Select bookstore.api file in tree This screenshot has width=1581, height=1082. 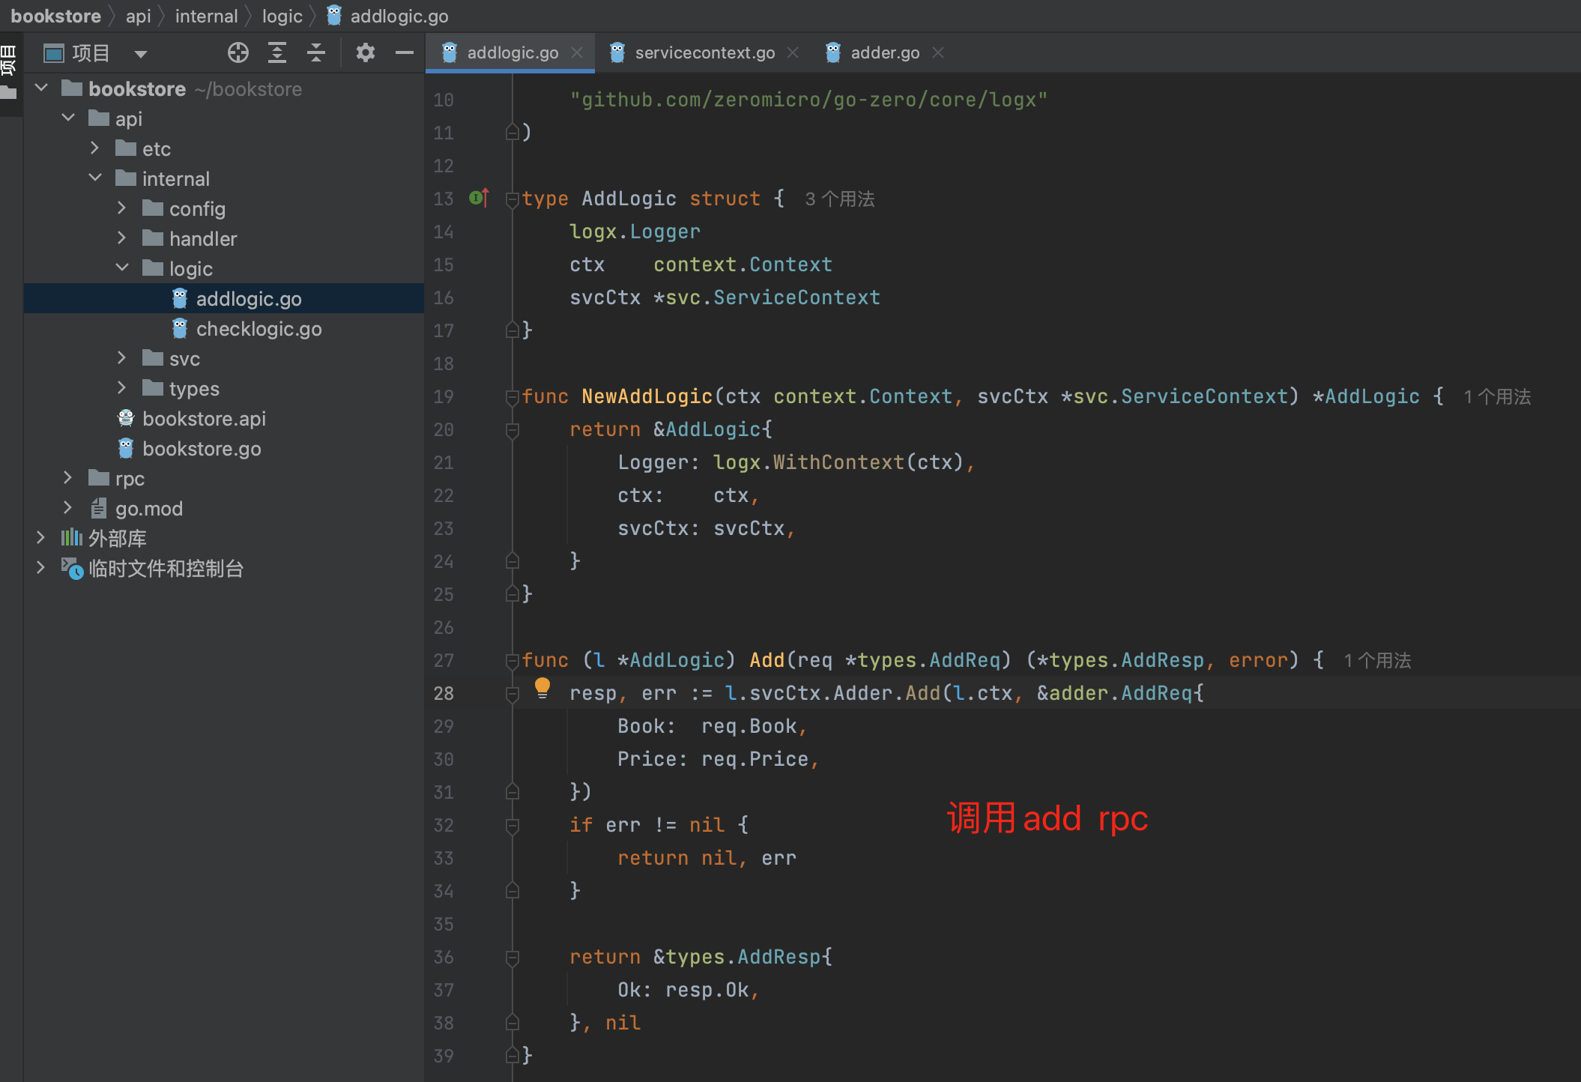223,418
